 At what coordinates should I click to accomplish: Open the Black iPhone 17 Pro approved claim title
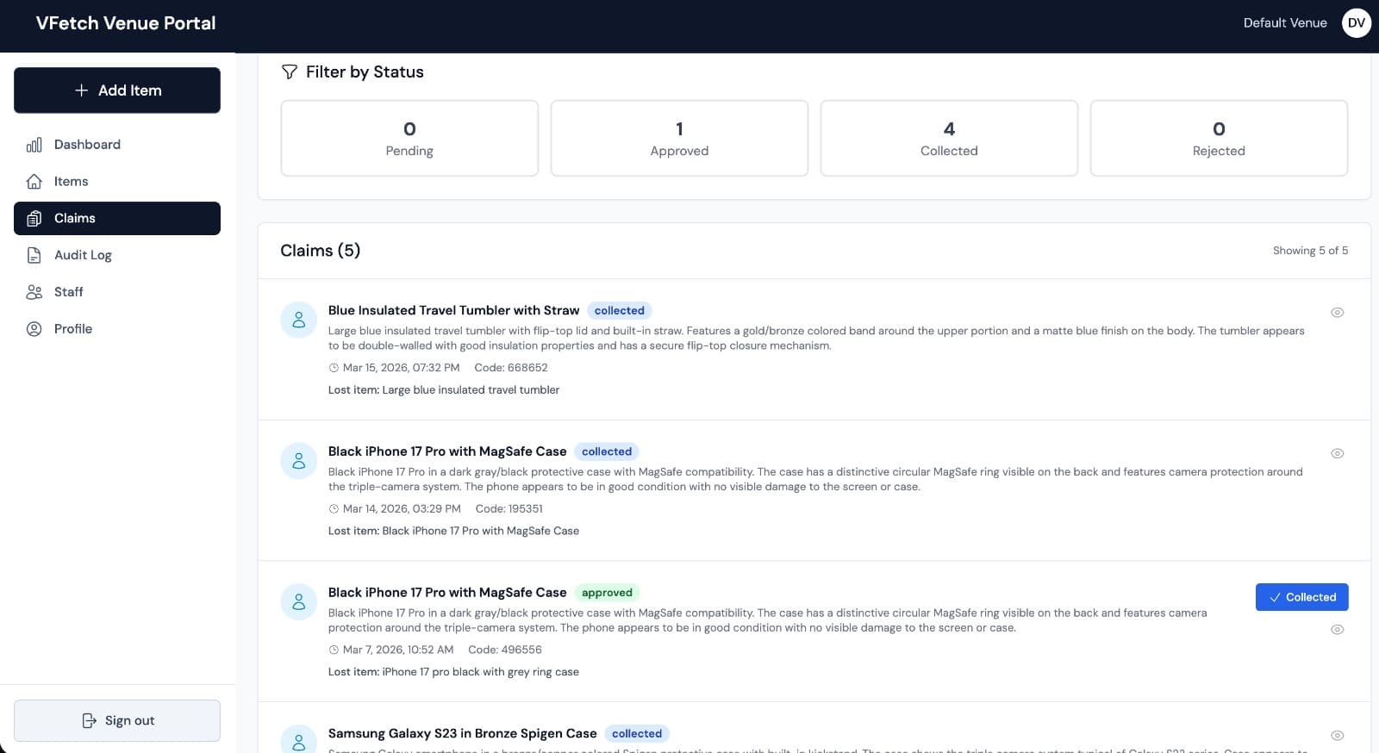447,593
